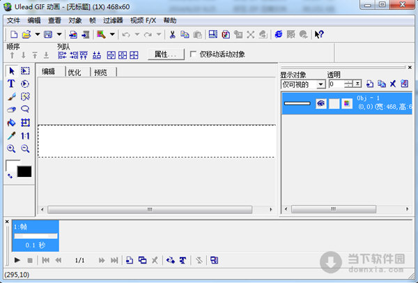The height and width of the screenshot is (283, 418).
Task: Open the 查看 menu
Action: coord(54,20)
